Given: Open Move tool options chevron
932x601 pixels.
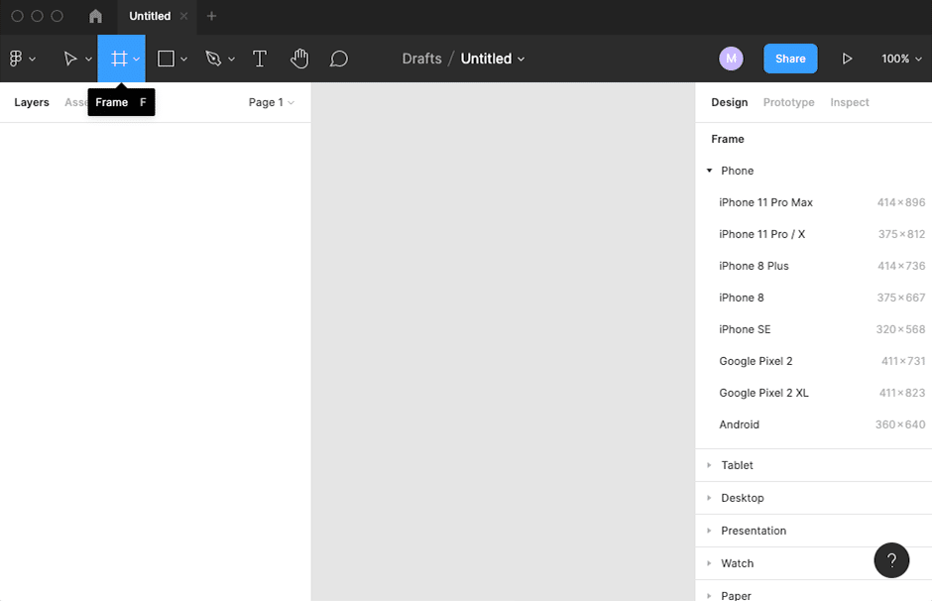Looking at the screenshot, I should click(88, 59).
